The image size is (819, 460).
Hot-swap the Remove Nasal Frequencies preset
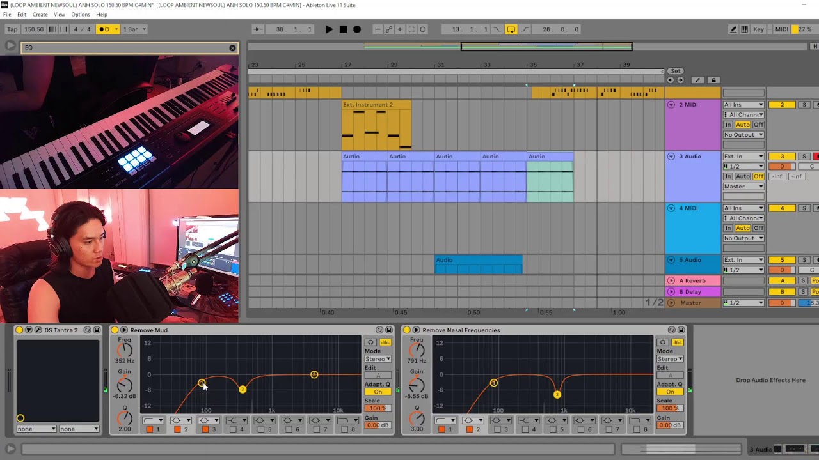point(671,330)
